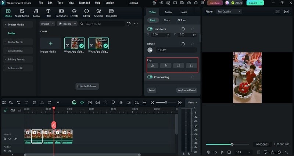
Task: Toggle the Transform switch off
Action: point(150,29)
